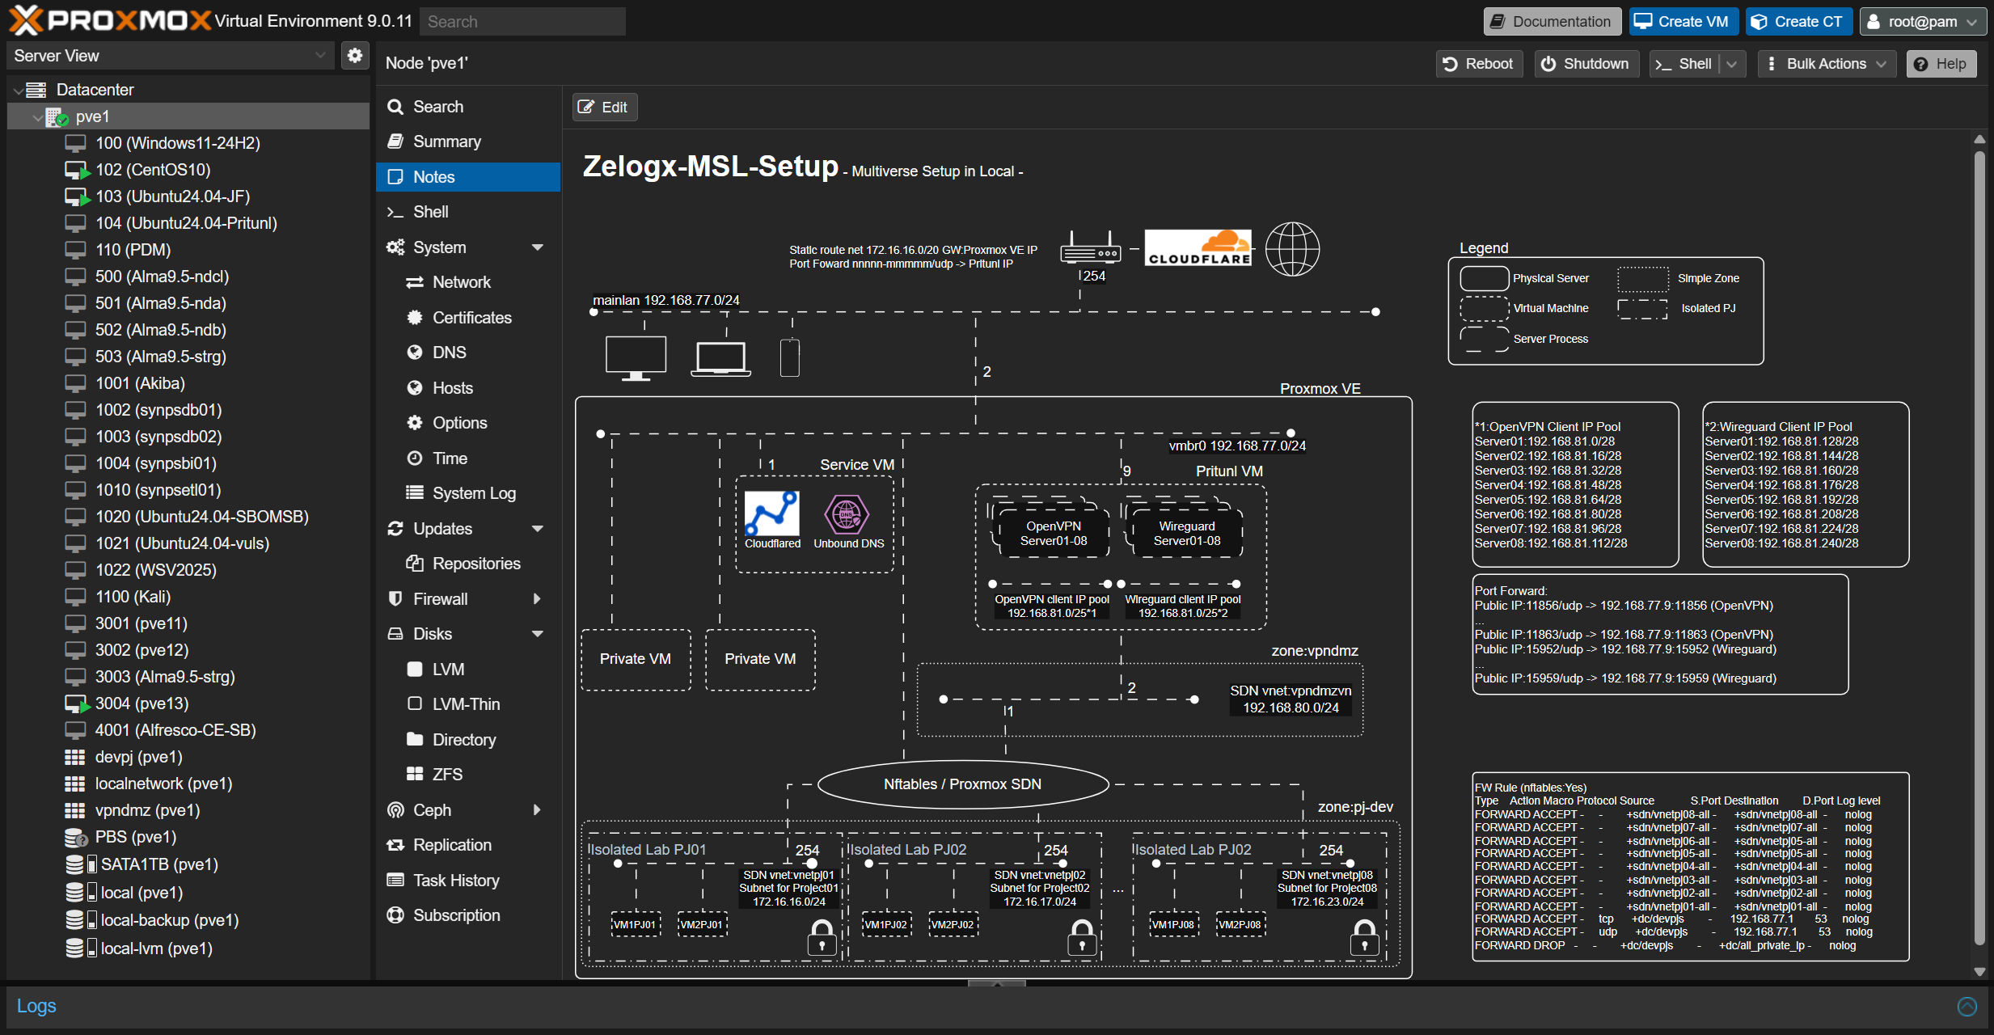Click the Certificates icon in sidebar
The width and height of the screenshot is (1994, 1035).
[414, 317]
